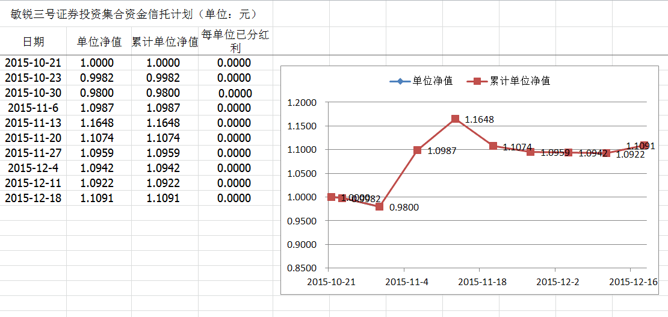
Task: Click the date cell 2015-11-13
Action: coord(33,123)
